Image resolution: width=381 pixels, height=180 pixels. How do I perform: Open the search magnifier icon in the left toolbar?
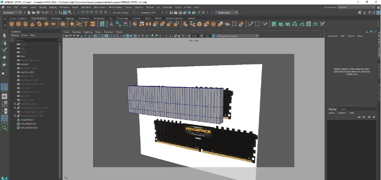tap(4, 128)
